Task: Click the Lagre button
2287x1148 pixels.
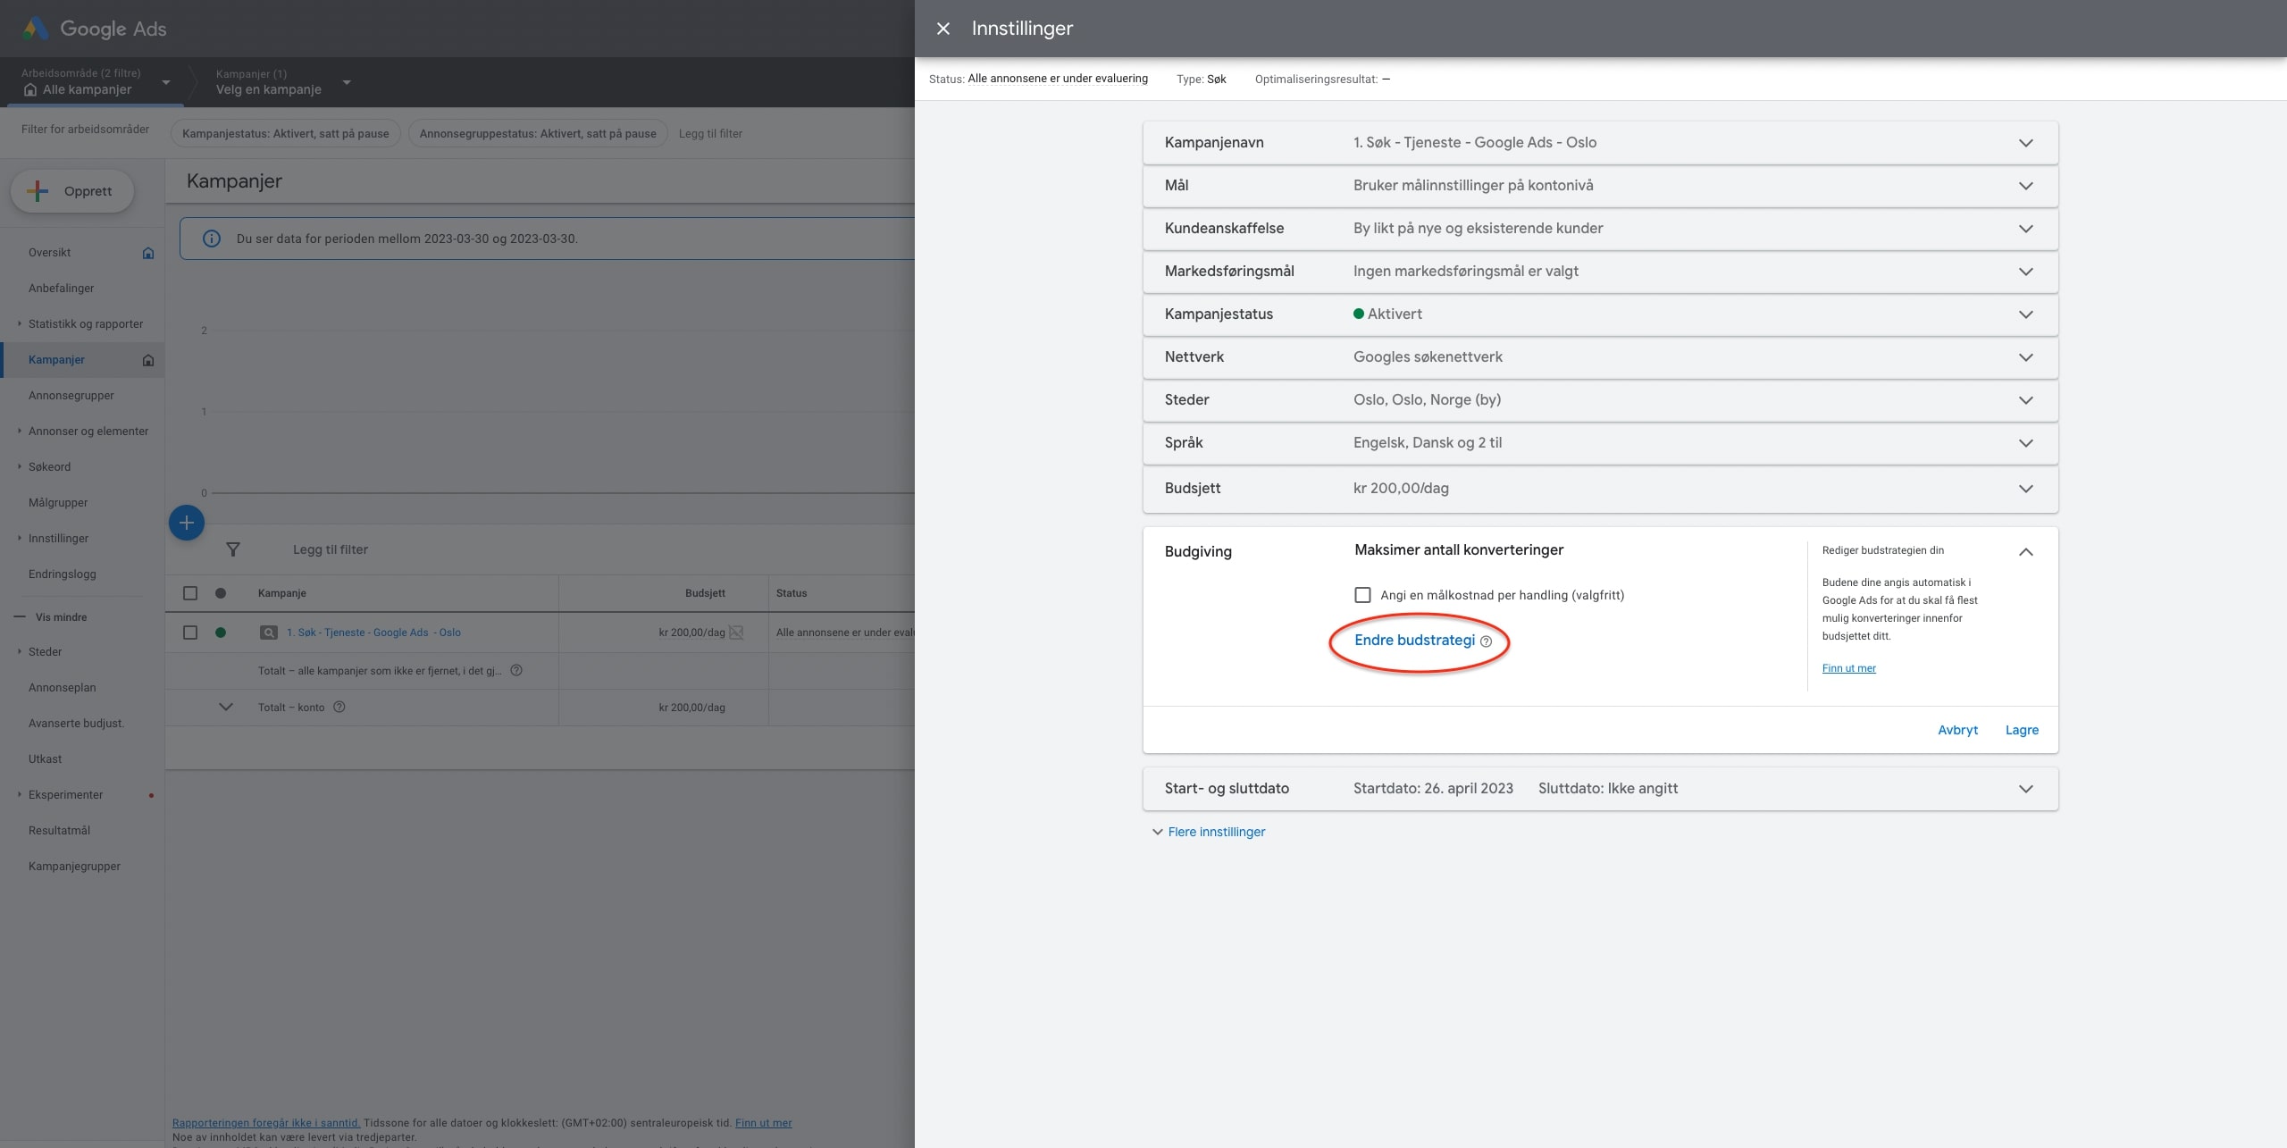Action: [x=2021, y=730]
